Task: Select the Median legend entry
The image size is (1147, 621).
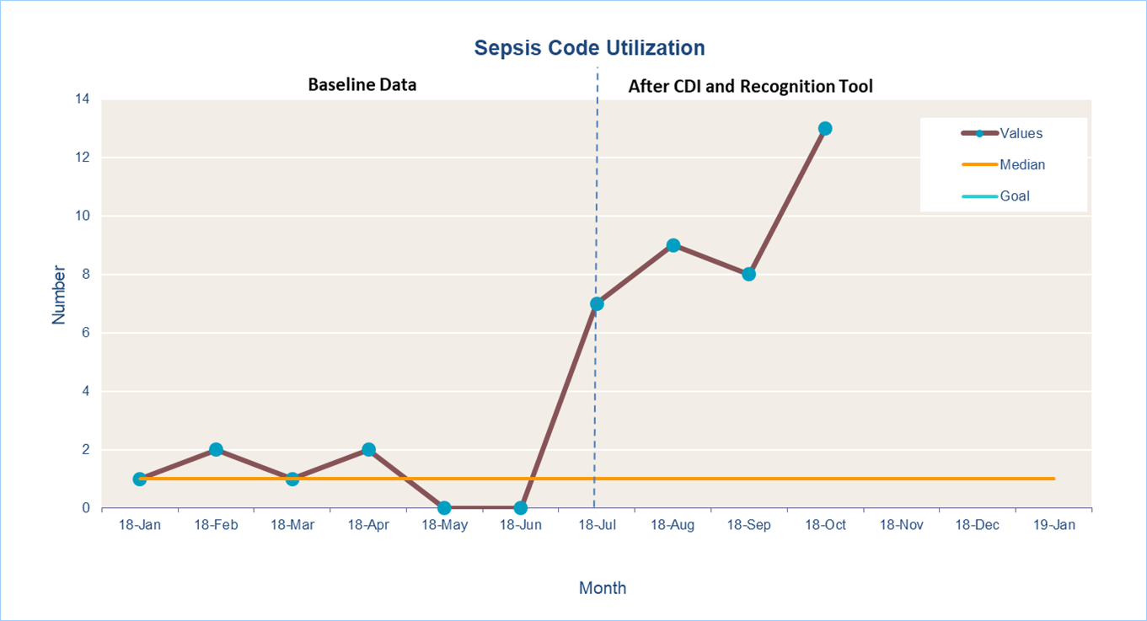Action: coord(1021,164)
